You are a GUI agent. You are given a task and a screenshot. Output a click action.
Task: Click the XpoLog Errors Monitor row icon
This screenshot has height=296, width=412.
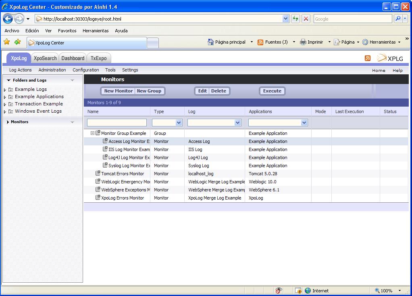[98, 197]
